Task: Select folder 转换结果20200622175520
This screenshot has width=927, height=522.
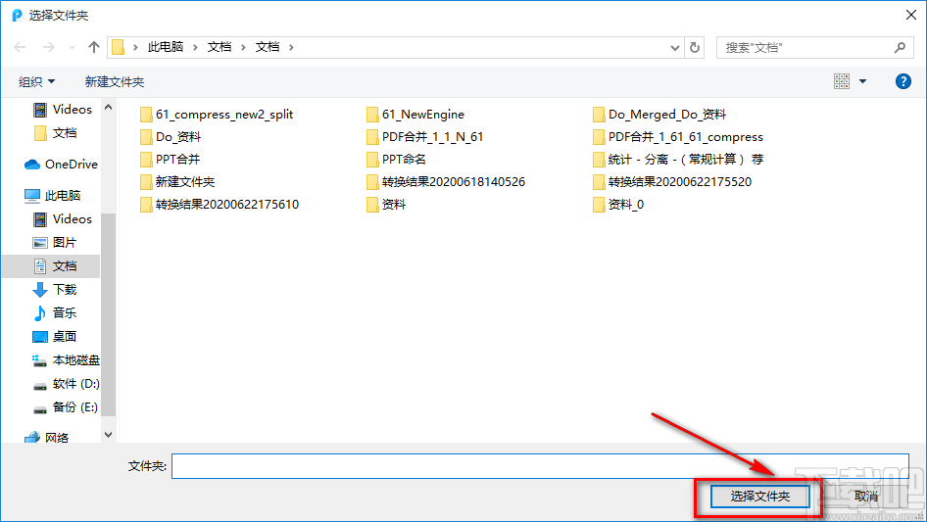Action: (672, 182)
